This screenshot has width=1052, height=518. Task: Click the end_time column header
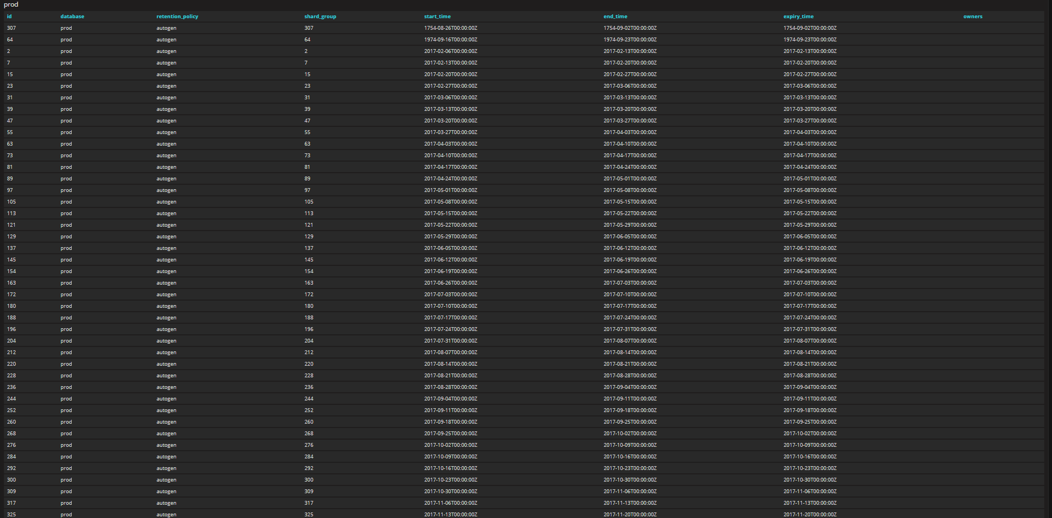(x=615, y=17)
